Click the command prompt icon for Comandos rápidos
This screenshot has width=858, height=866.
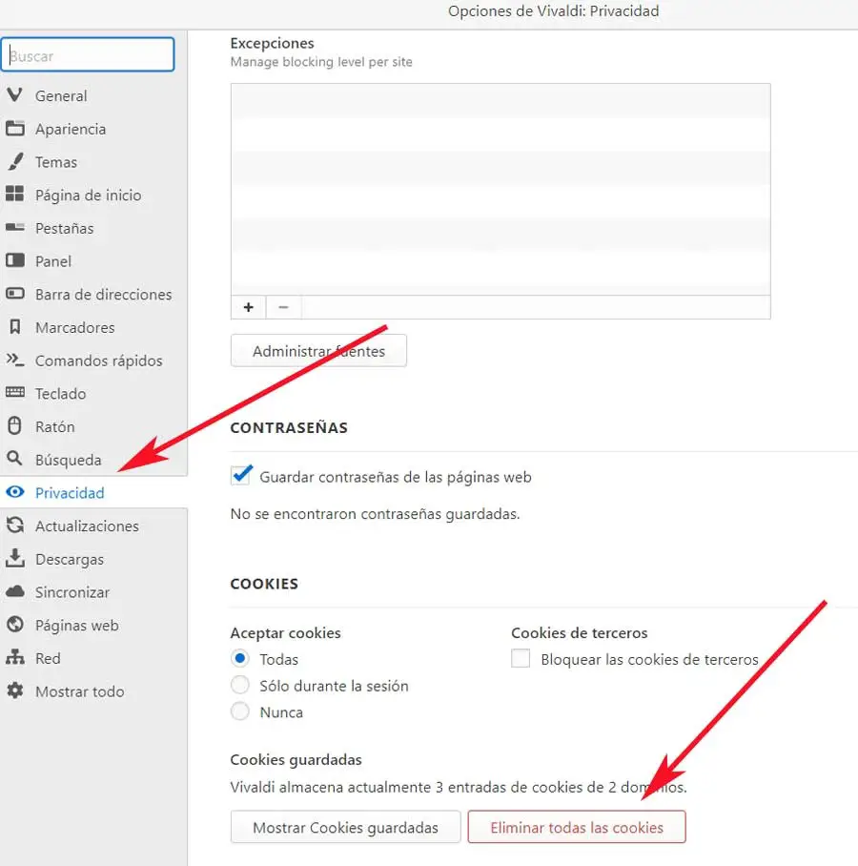pos(15,361)
